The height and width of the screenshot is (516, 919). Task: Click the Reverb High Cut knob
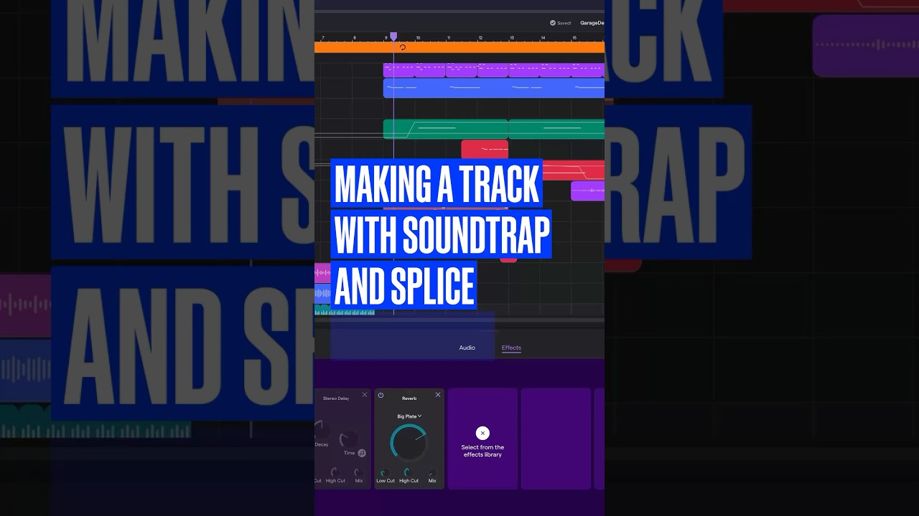tap(409, 472)
